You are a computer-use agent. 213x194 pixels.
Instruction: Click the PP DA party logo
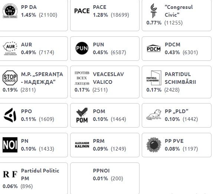(10, 11)
